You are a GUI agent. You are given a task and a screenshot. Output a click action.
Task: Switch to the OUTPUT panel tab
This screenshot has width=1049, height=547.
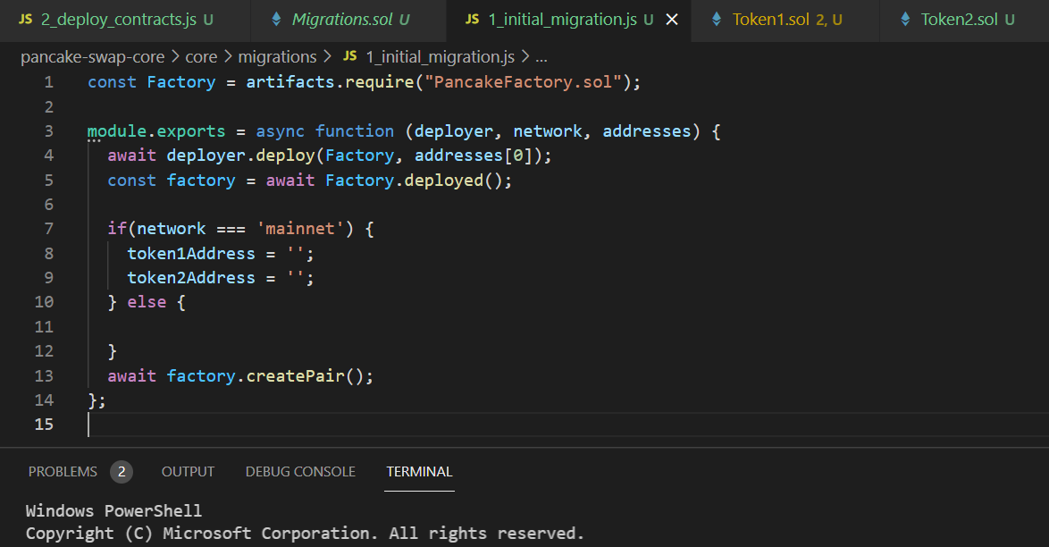click(188, 472)
